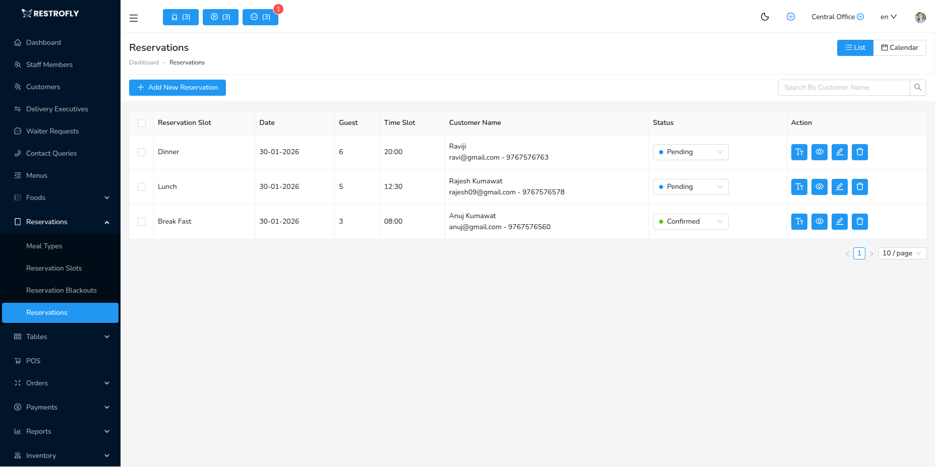This screenshot has height=467, width=935.
Task: Open the search magnifier icon
Action: pos(917,87)
